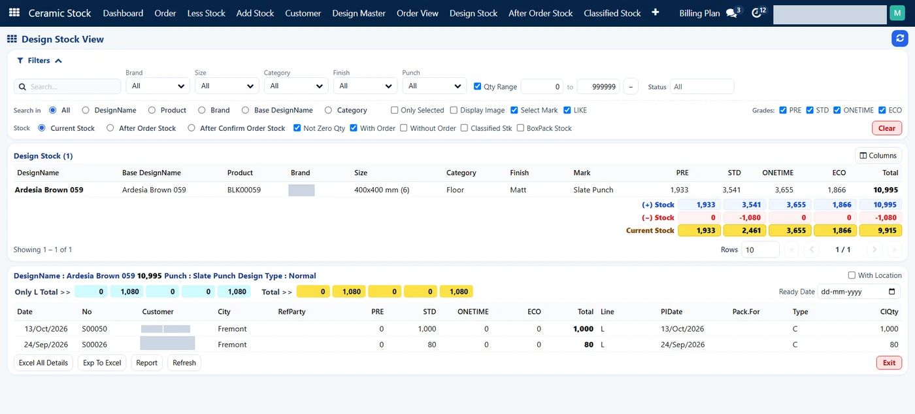Click the green M user avatar
Image resolution: width=915 pixels, height=414 pixels.
pyautogui.click(x=897, y=13)
